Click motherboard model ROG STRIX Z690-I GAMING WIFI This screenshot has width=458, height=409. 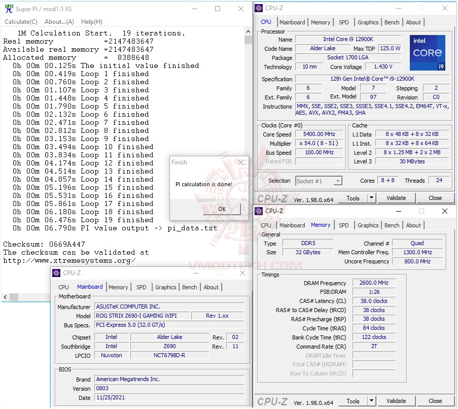coord(143,316)
